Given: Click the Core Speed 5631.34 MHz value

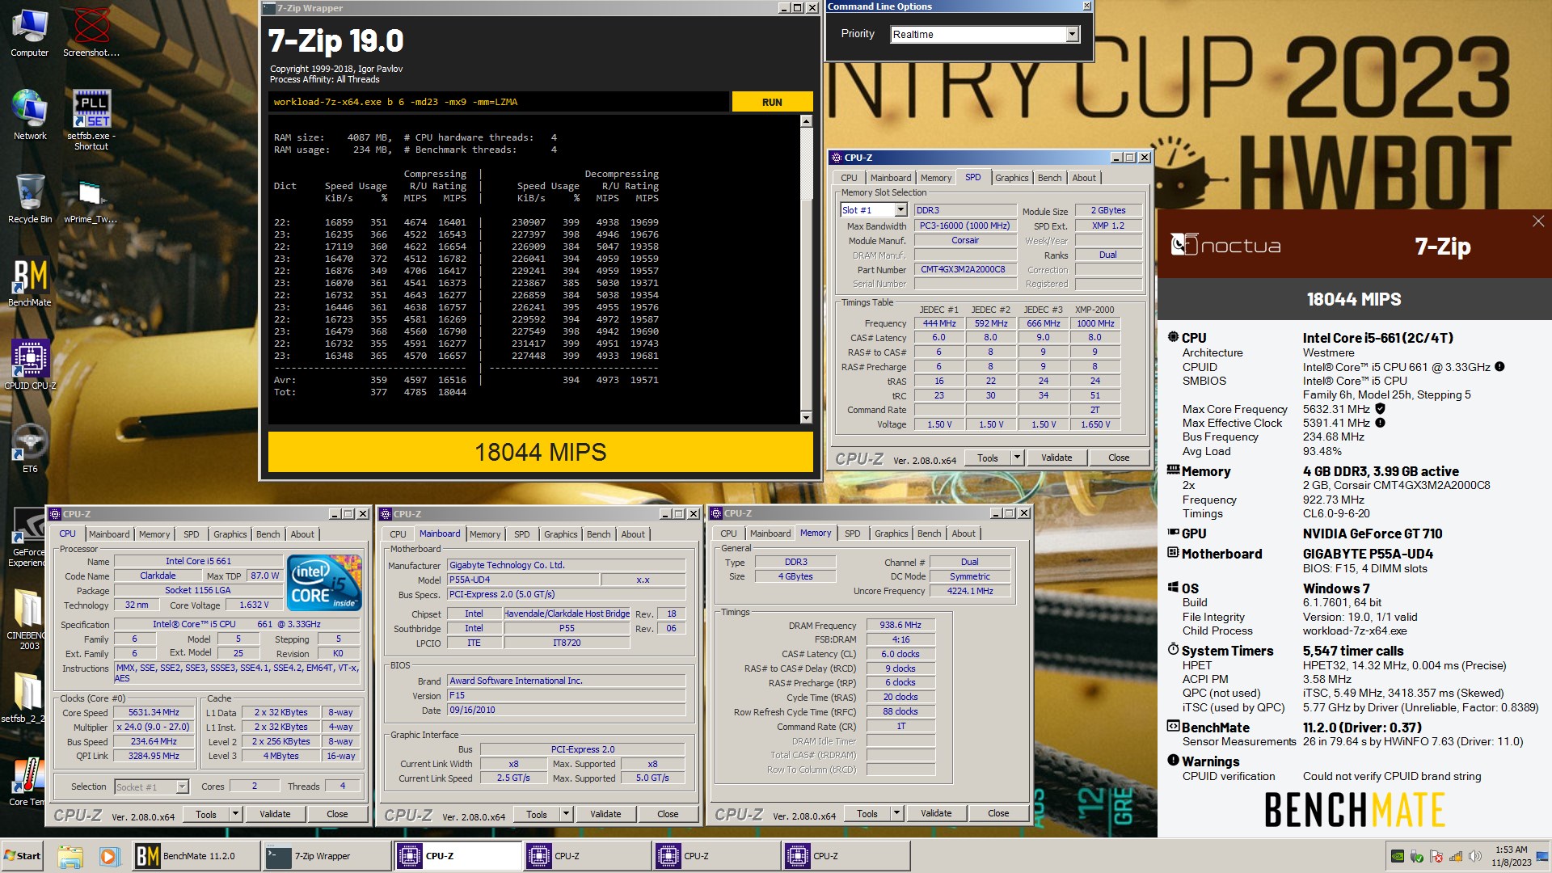Looking at the screenshot, I should click(x=154, y=713).
